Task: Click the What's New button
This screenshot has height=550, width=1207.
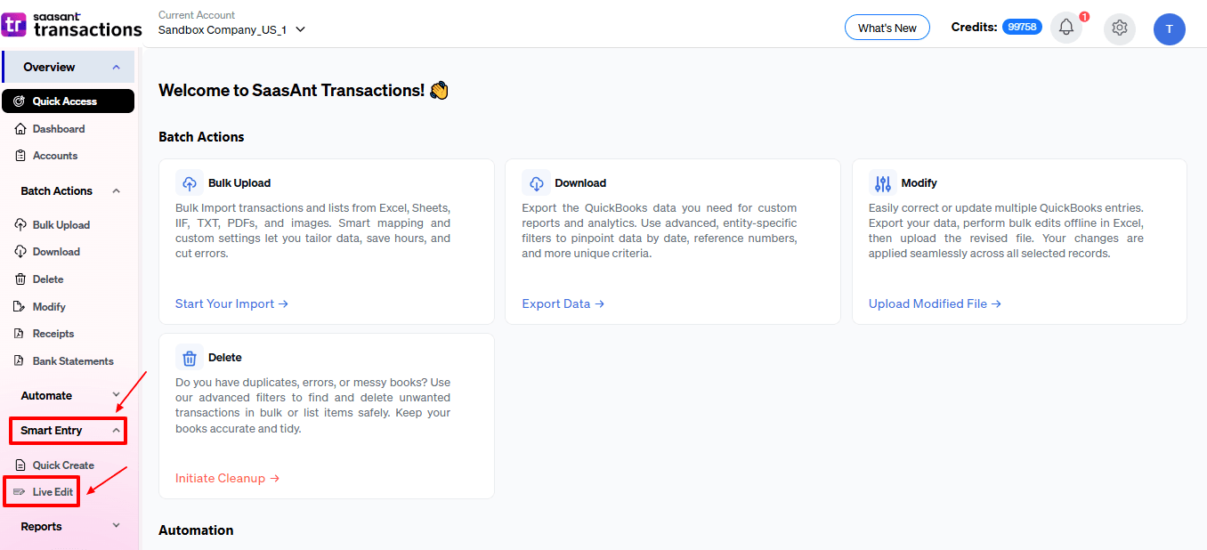Action: pos(887,28)
